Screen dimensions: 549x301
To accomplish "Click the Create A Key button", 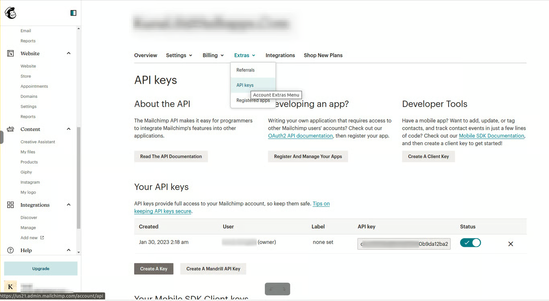I will [154, 269].
